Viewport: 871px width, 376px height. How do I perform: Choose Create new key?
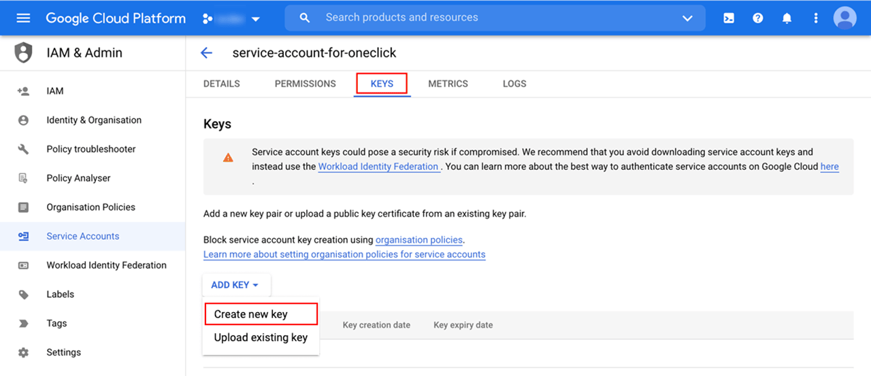pyautogui.click(x=261, y=314)
